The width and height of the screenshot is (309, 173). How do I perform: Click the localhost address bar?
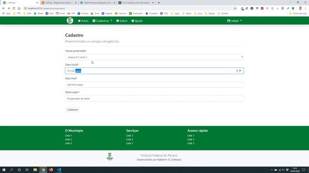[x=128, y=9]
